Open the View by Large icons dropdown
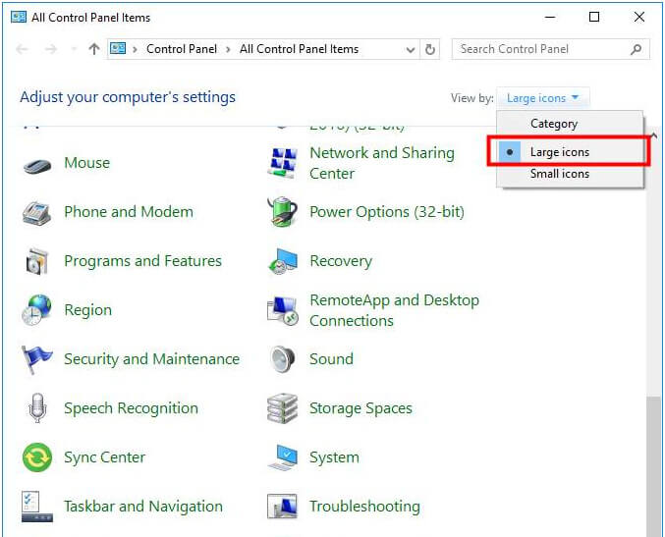Viewport: 665px width, 537px height. click(x=542, y=98)
